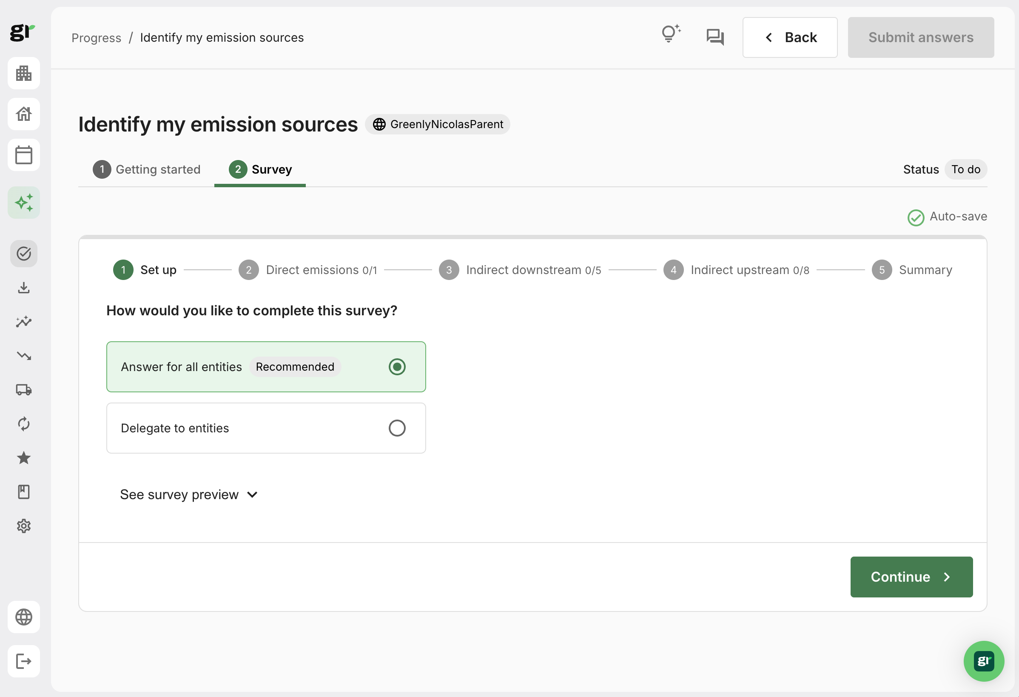This screenshot has width=1019, height=697.
Task: Click the Back button
Action: 790,37
